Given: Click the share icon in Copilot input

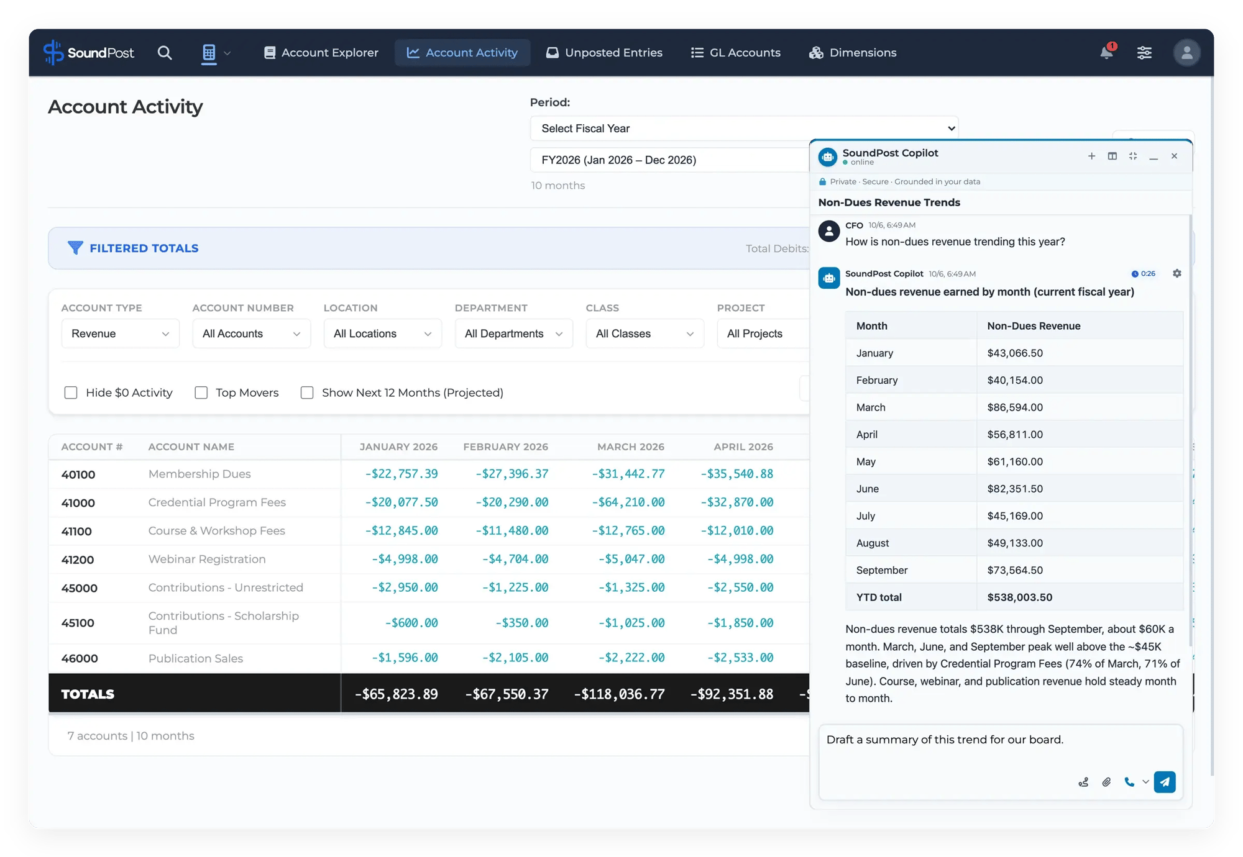Looking at the screenshot, I should 1083,782.
